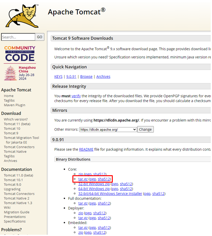Open the Wiki sidebar link

click(x=7, y=208)
